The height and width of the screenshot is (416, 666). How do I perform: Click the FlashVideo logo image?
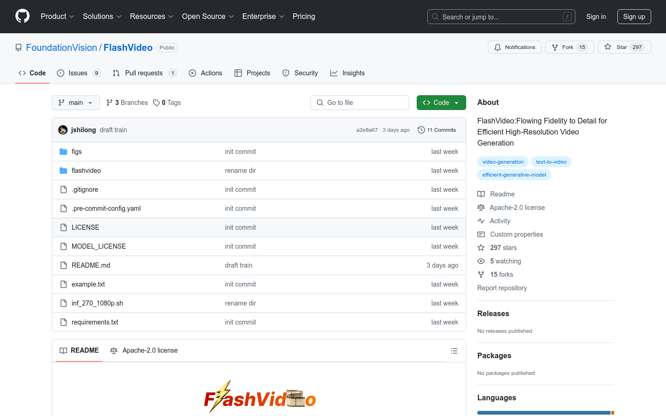(x=260, y=397)
